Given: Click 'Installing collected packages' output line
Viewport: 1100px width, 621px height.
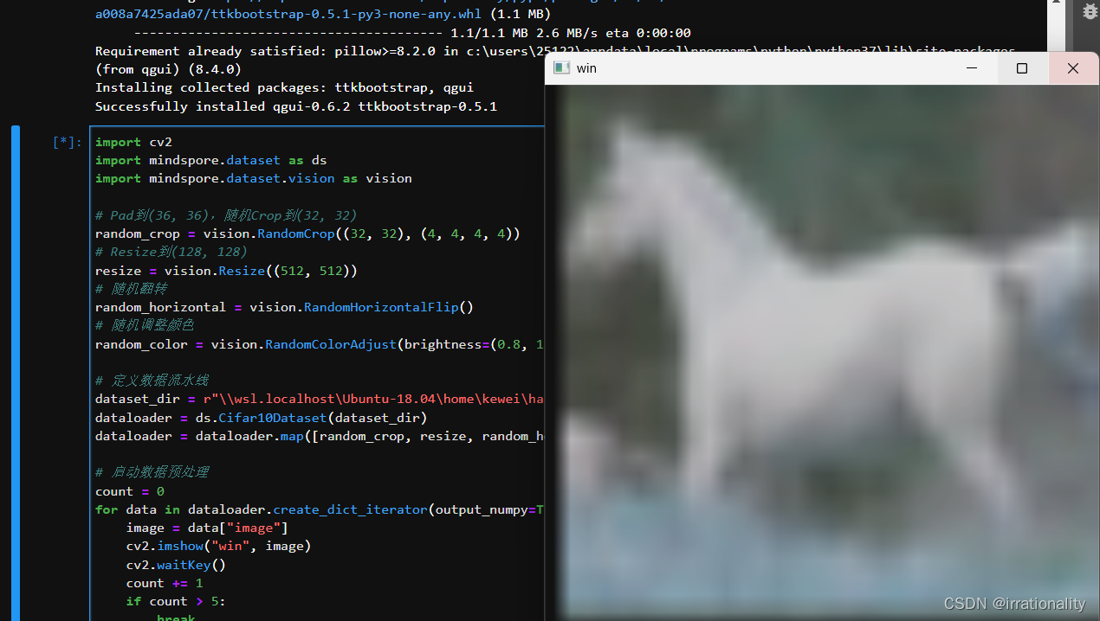Looking at the screenshot, I should click(x=284, y=87).
